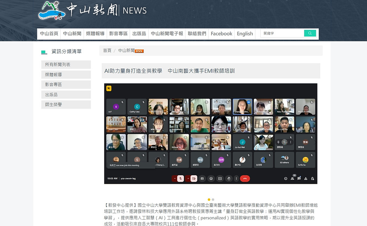Click Cathy Liao's teal 'C' avatar
The width and height of the screenshot is (367, 226).
137,107
